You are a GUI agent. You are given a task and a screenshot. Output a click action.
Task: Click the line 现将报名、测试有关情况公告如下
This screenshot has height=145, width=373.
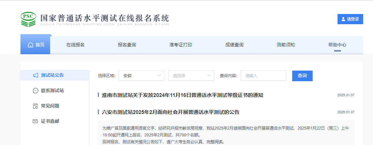pos(163,142)
